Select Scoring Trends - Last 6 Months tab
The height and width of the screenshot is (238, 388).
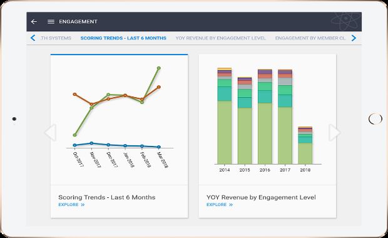(123, 38)
